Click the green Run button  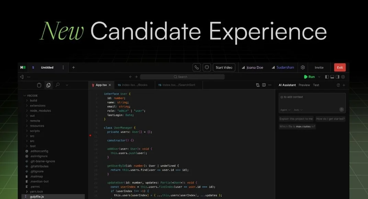click(x=309, y=77)
